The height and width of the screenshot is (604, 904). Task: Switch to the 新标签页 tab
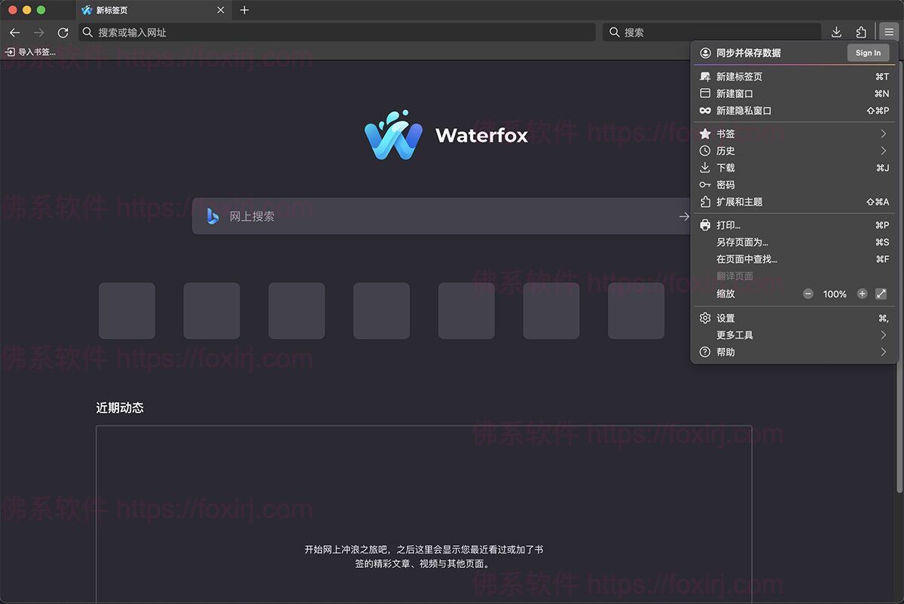point(136,10)
